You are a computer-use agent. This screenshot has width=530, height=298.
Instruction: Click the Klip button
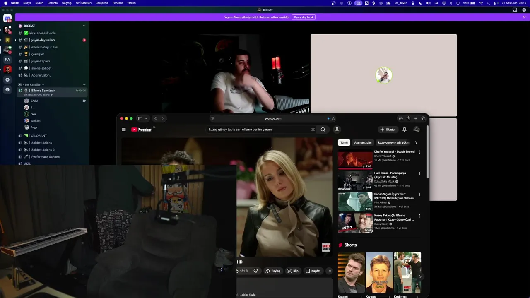[x=293, y=271]
